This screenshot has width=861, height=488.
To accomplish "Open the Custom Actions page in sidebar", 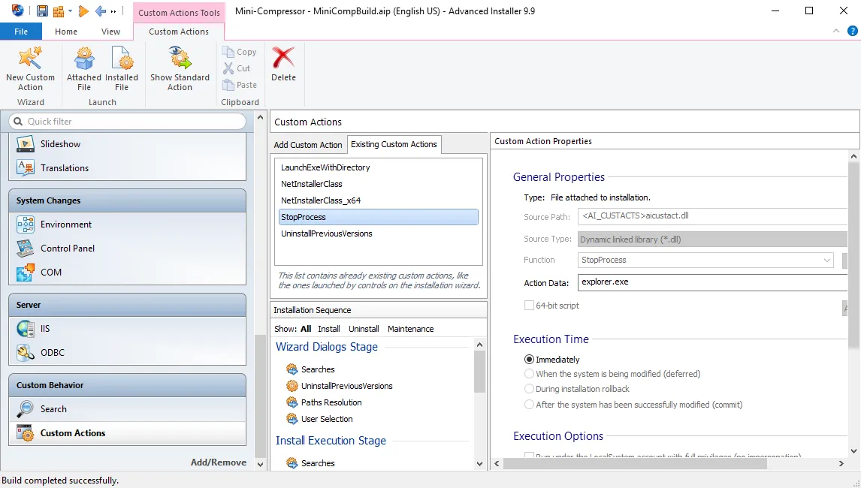I will [128, 433].
